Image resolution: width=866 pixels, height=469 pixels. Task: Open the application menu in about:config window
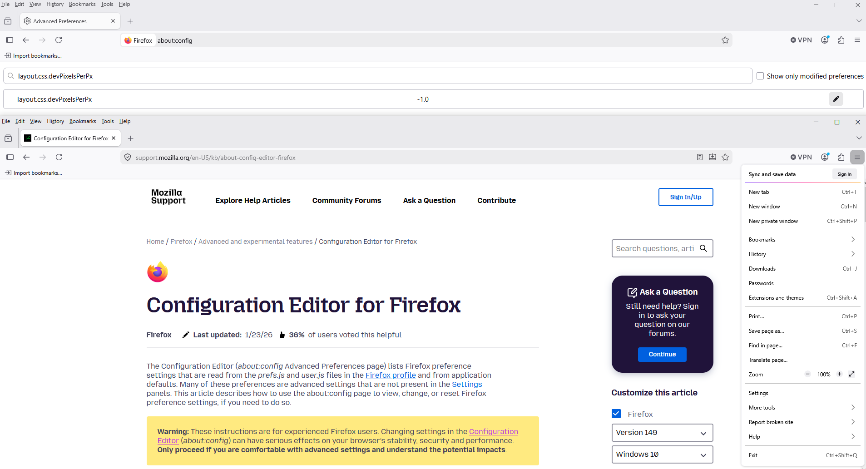(857, 40)
